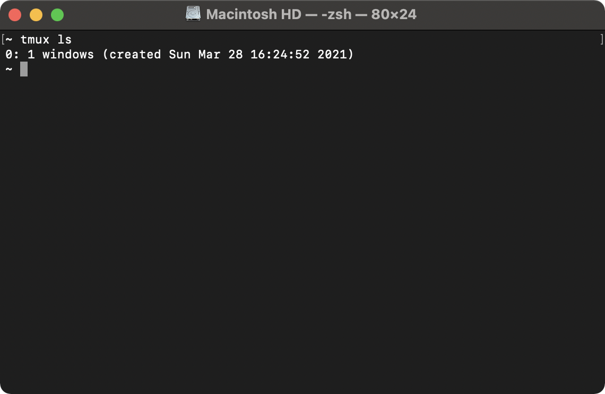Click session number 0: in the output
The height and width of the screenshot is (394, 605).
coord(12,54)
